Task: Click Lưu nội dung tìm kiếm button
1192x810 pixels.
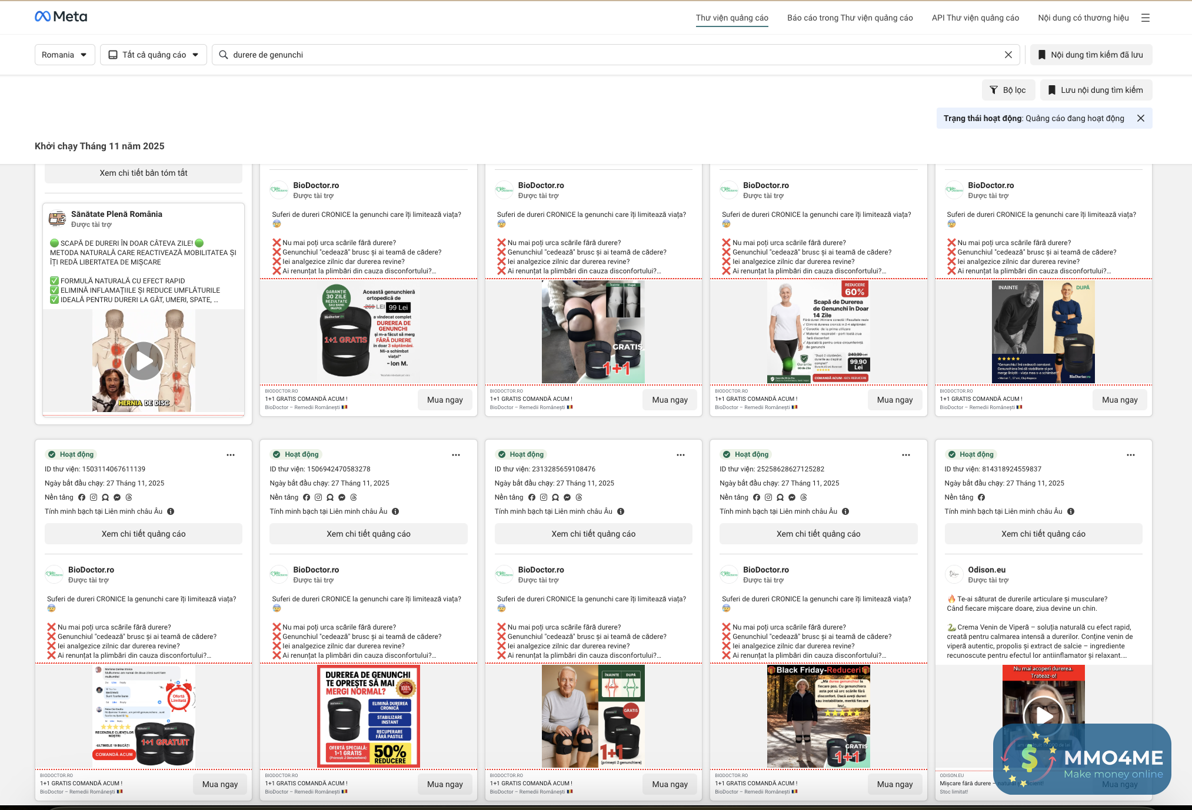Action: tap(1096, 90)
